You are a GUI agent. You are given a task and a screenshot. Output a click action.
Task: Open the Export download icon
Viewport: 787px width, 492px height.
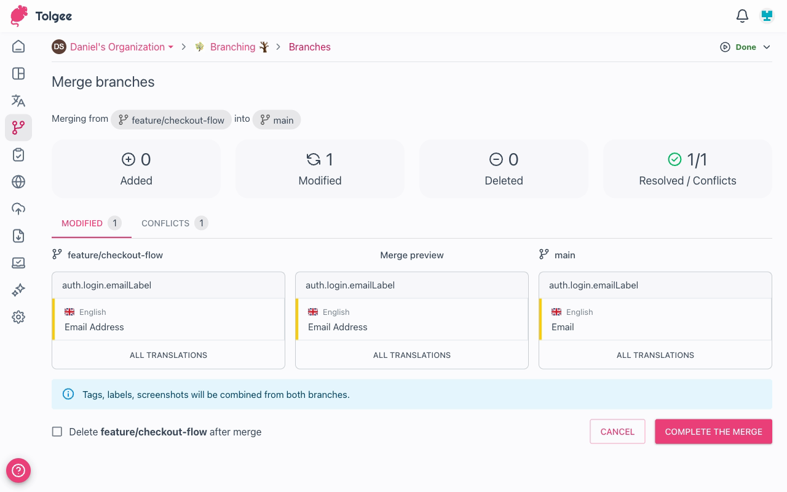tap(18, 236)
